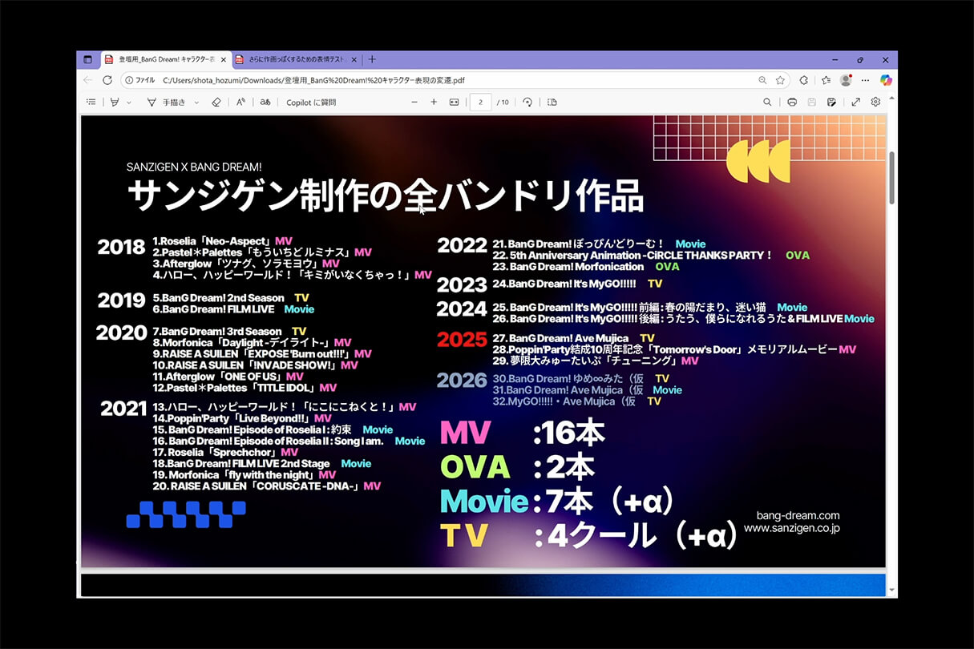This screenshot has width=974, height=649.
Task: Open the 手描き highlighter options
Action: pos(195,102)
